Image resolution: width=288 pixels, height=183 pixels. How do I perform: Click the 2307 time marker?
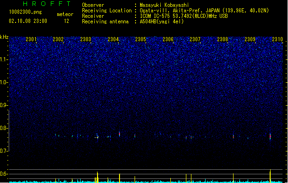195,39
